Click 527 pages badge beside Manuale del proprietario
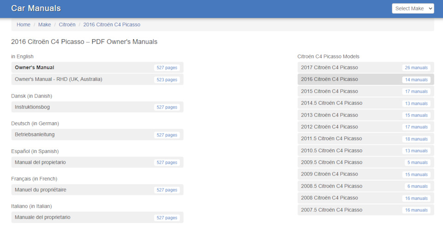 (167, 218)
